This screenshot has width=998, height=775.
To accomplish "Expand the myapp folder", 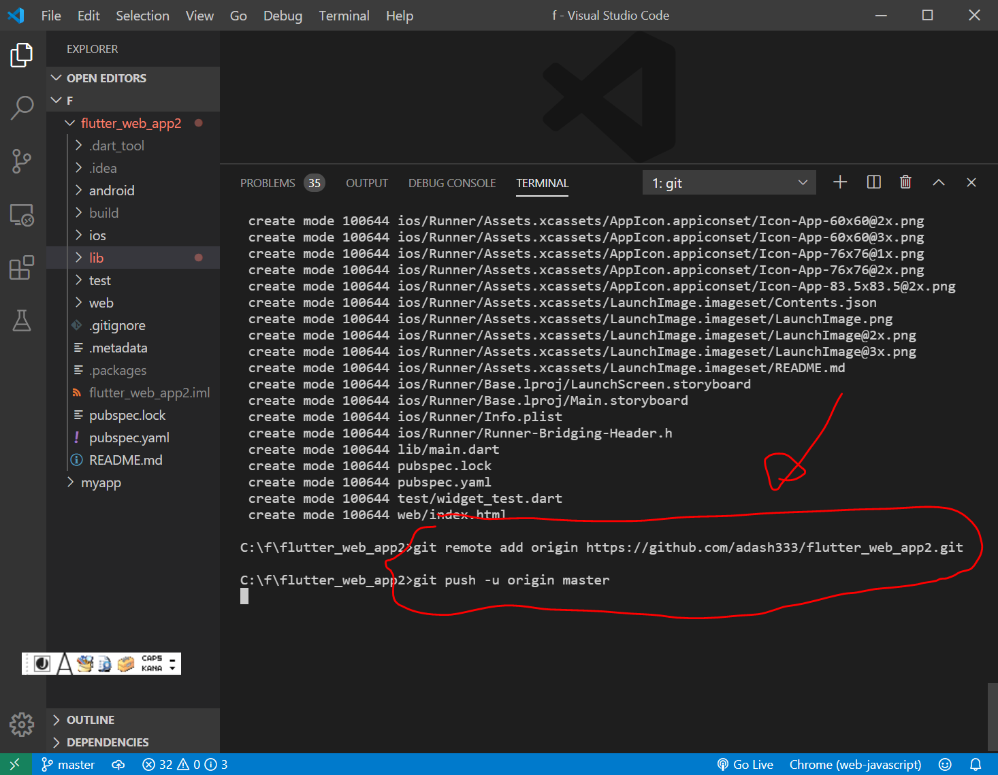I will point(133,482).
